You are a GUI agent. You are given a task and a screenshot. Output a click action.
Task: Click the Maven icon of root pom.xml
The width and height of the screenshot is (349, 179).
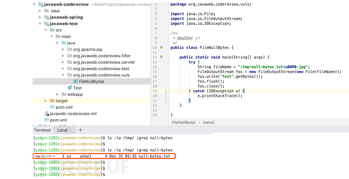click(46, 120)
